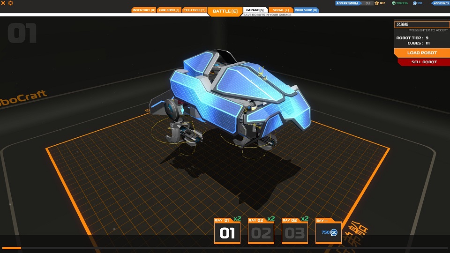Image resolution: width=450 pixels, height=253 pixels.
Task: Click the blue galaxy cash icon
Action: point(415,3)
